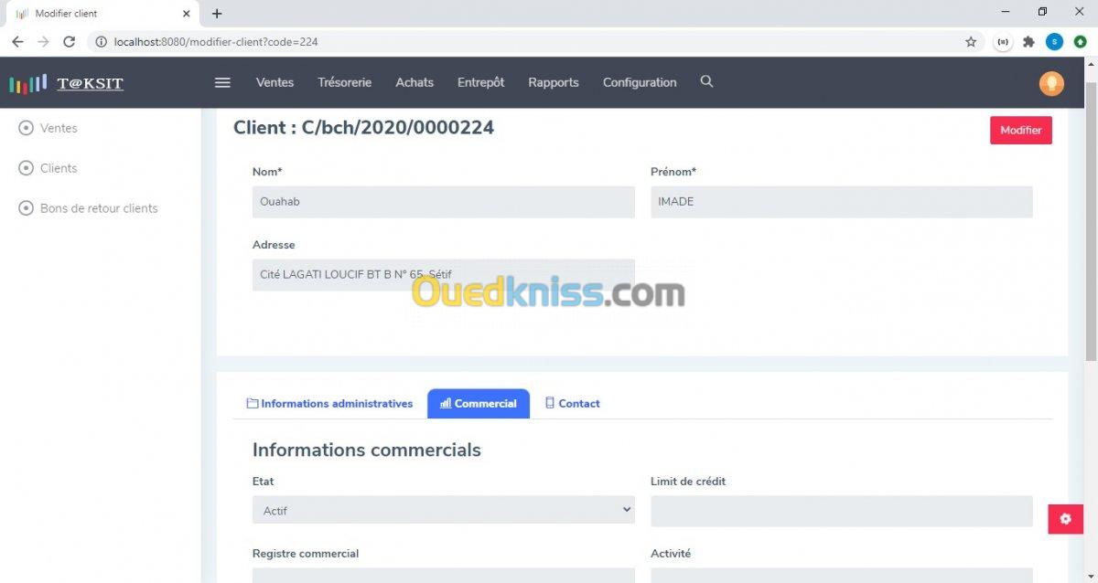Open Chrome extensions puzzle icon

1028,42
